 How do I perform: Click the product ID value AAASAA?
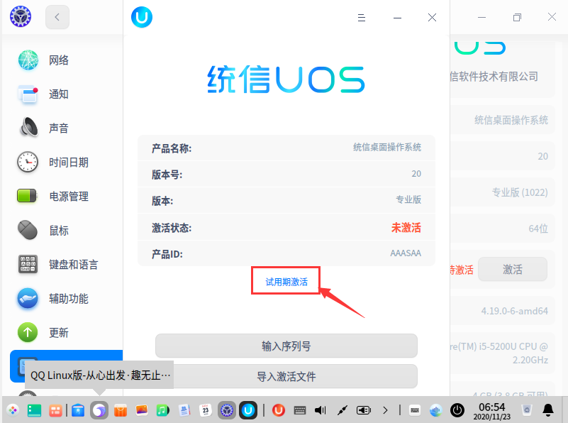pos(406,253)
